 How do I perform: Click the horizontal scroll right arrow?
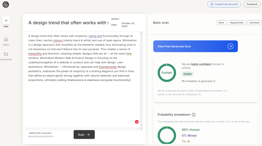[x=138, y=129]
